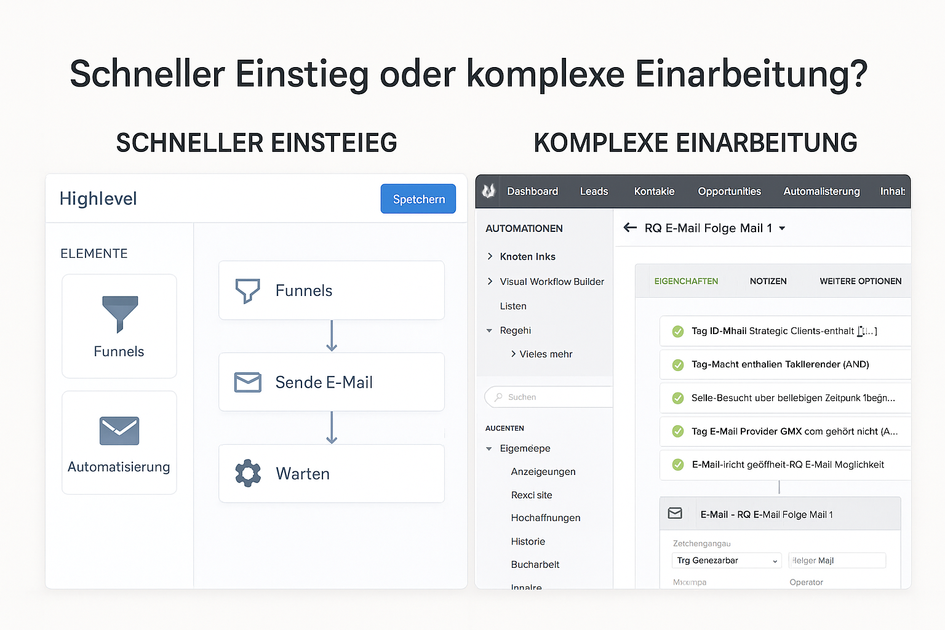Screen dimensions: 945x630
Task: Toggle the check on Tag-Macht enthalien row
Action: [x=678, y=365]
